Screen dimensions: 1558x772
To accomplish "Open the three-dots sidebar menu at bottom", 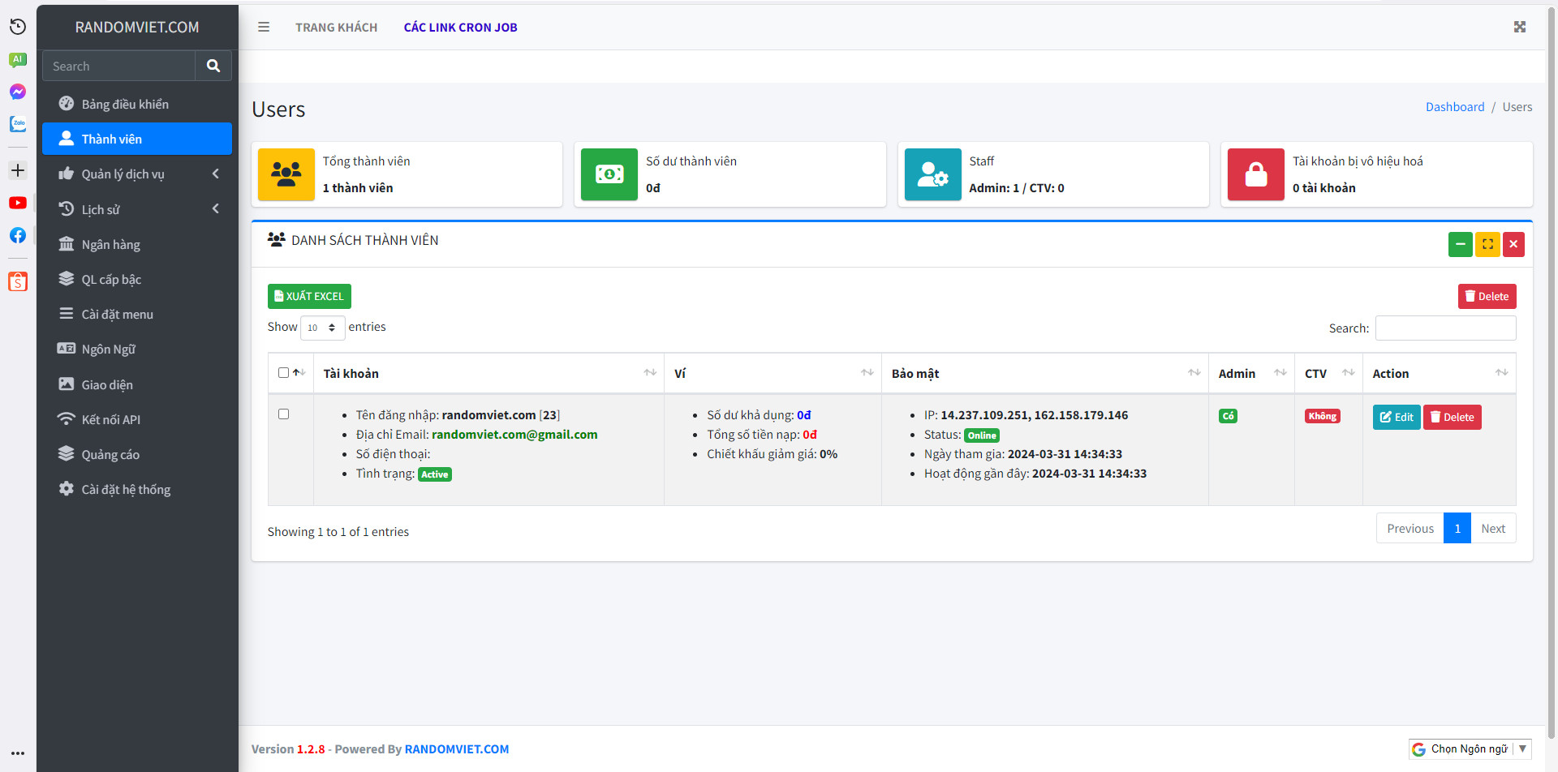I will coord(18,753).
